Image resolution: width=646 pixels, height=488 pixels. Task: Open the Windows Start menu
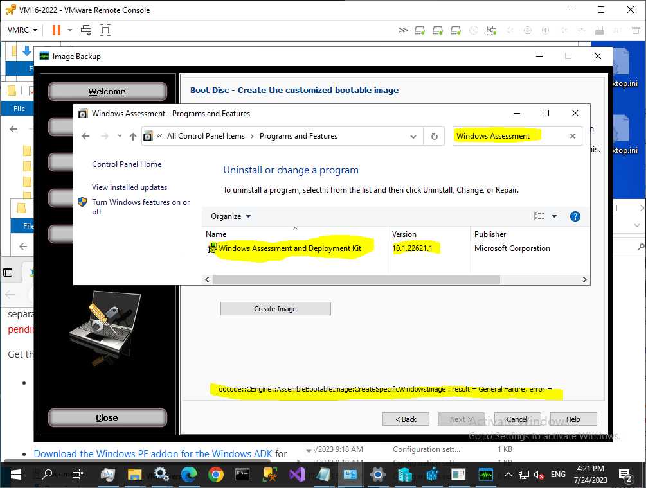(15, 475)
